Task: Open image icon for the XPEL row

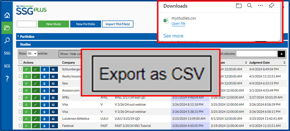Action: tap(54, 97)
